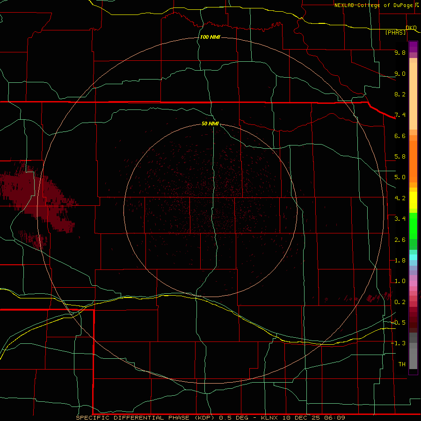Click the 06:09 time stamp
The height and width of the screenshot is (421, 421).
click(334, 418)
